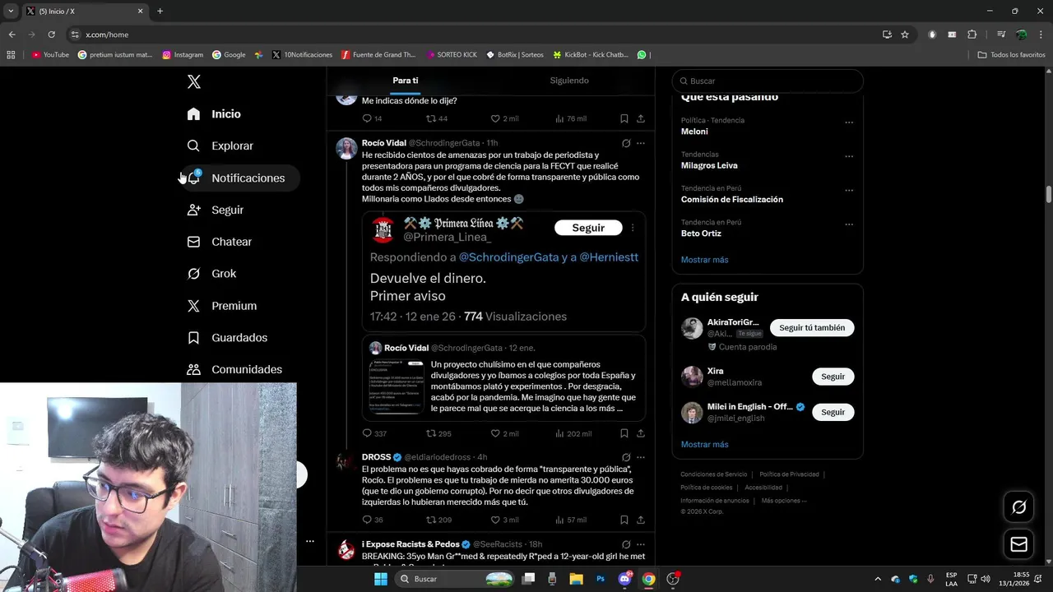1053x592 pixels.
Task: Reply to top post (14 replies)
Action: coord(372,118)
